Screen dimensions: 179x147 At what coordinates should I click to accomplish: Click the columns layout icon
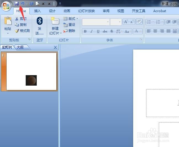click(x=175, y=31)
